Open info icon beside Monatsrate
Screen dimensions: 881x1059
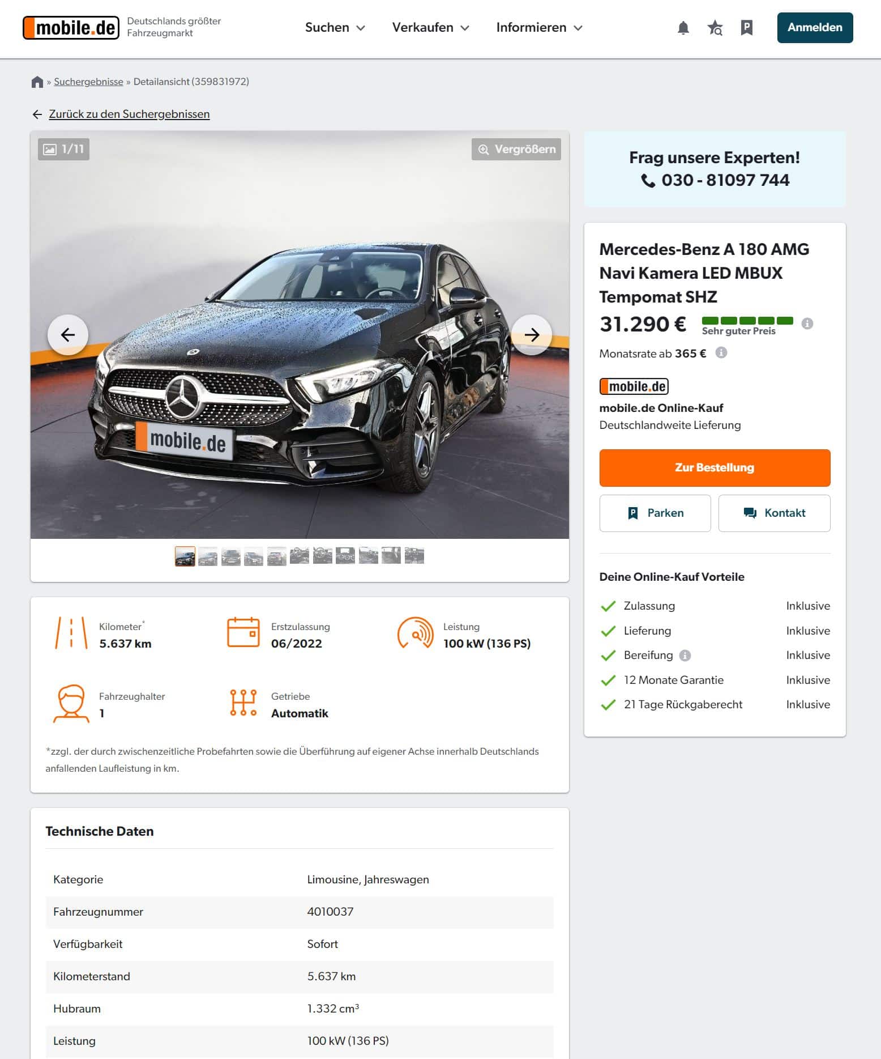721,352
